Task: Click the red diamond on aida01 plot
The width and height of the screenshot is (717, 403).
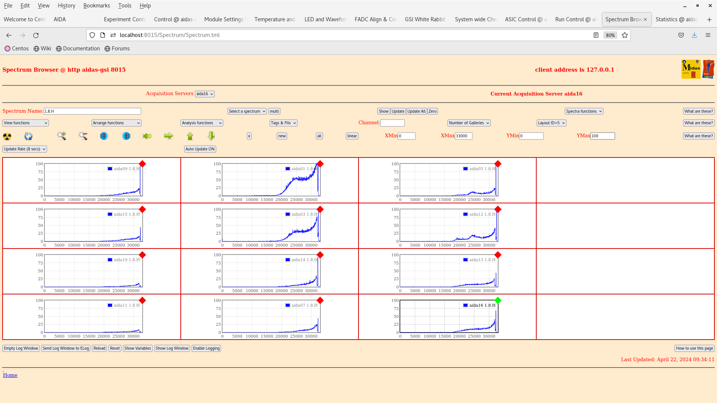Action: point(320,164)
